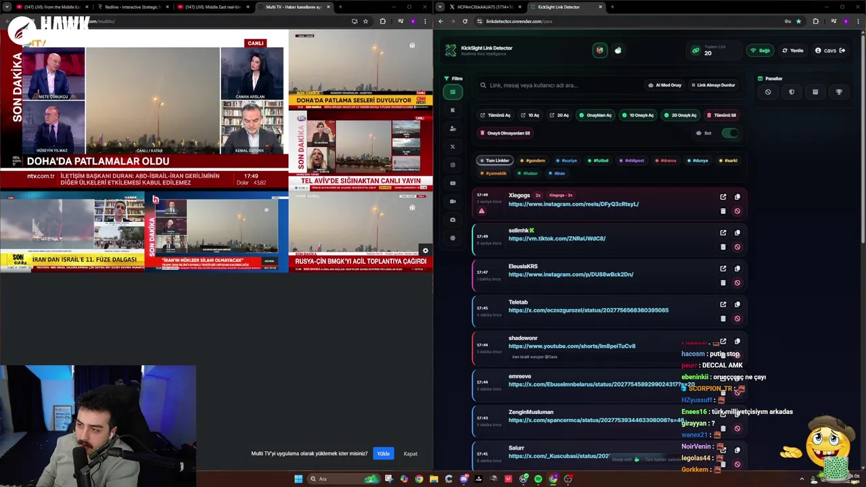Click Onaylıları Aç button
The height and width of the screenshot is (487, 866).
click(595, 115)
